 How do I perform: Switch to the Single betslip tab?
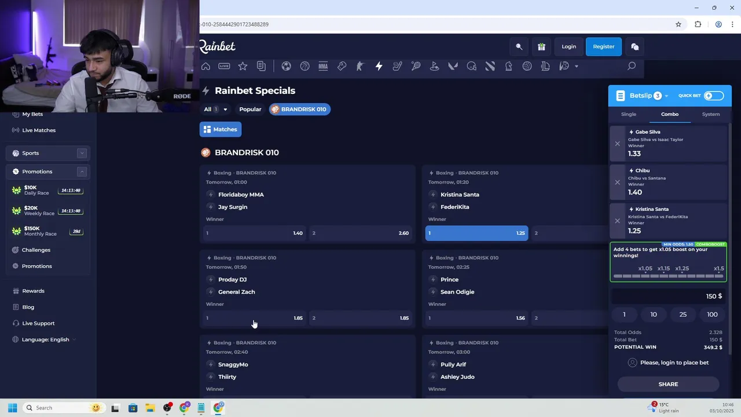[628, 114]
